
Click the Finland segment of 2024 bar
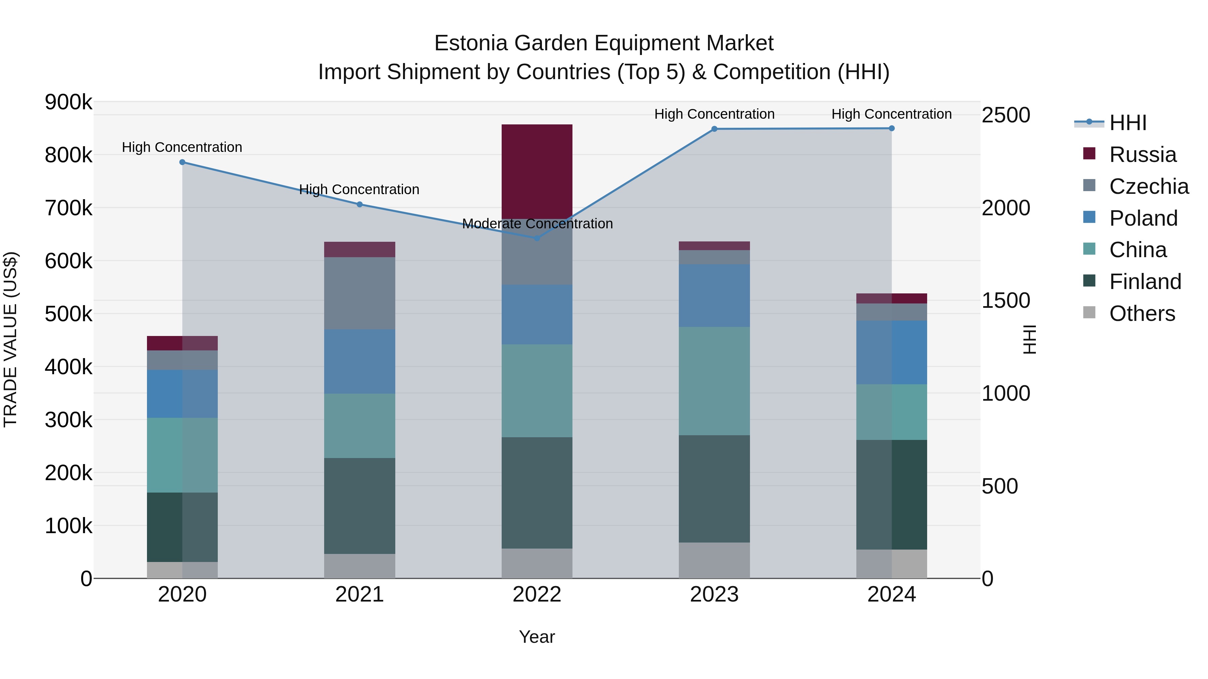(892, 495)
